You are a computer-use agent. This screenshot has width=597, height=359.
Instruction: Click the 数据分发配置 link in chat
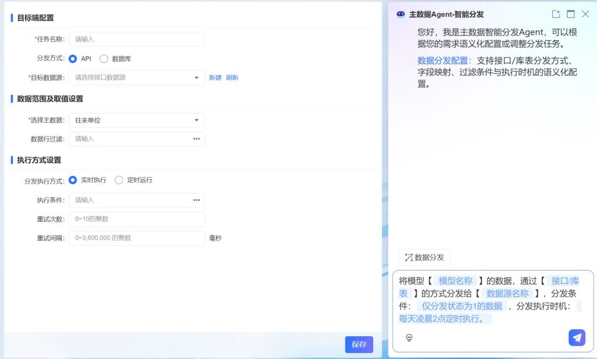[443, 61]
